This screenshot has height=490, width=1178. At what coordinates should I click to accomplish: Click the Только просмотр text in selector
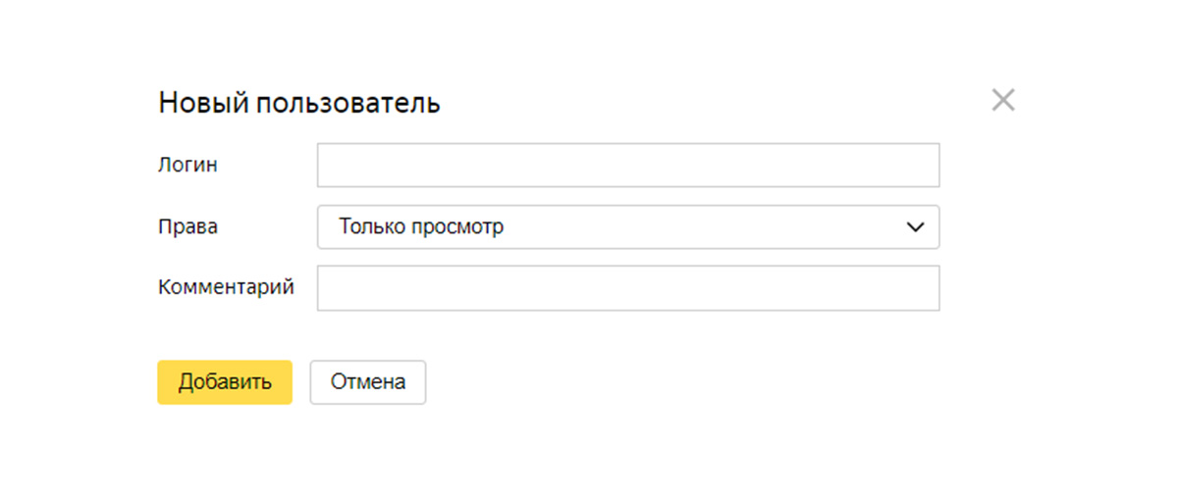[421, 227]
